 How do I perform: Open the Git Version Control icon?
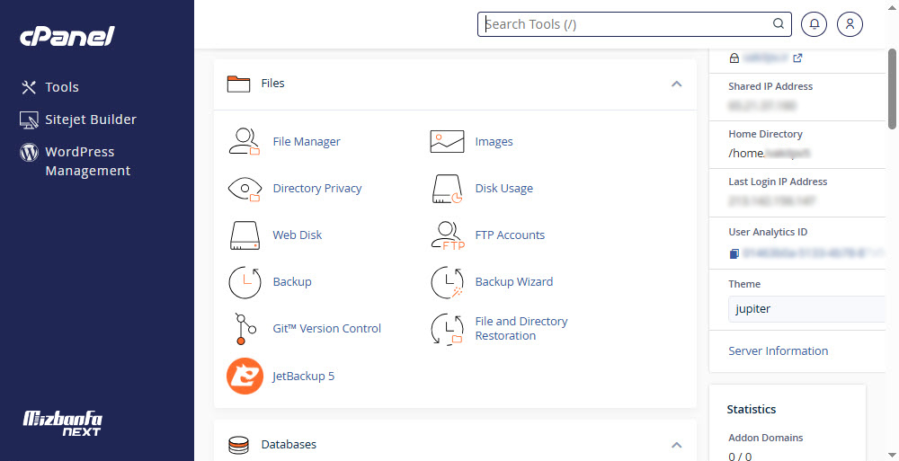coord(245,329)
